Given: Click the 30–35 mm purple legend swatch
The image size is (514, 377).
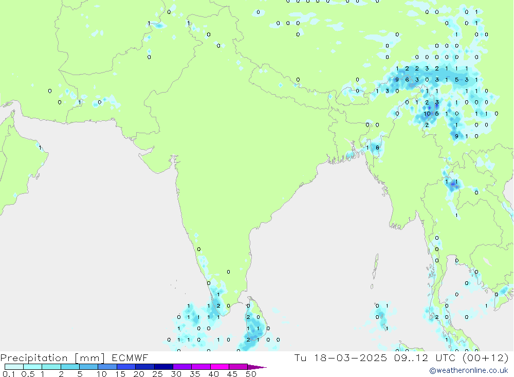Looking at the screenshot, I should pyautogui.click(x=182, y=367).
